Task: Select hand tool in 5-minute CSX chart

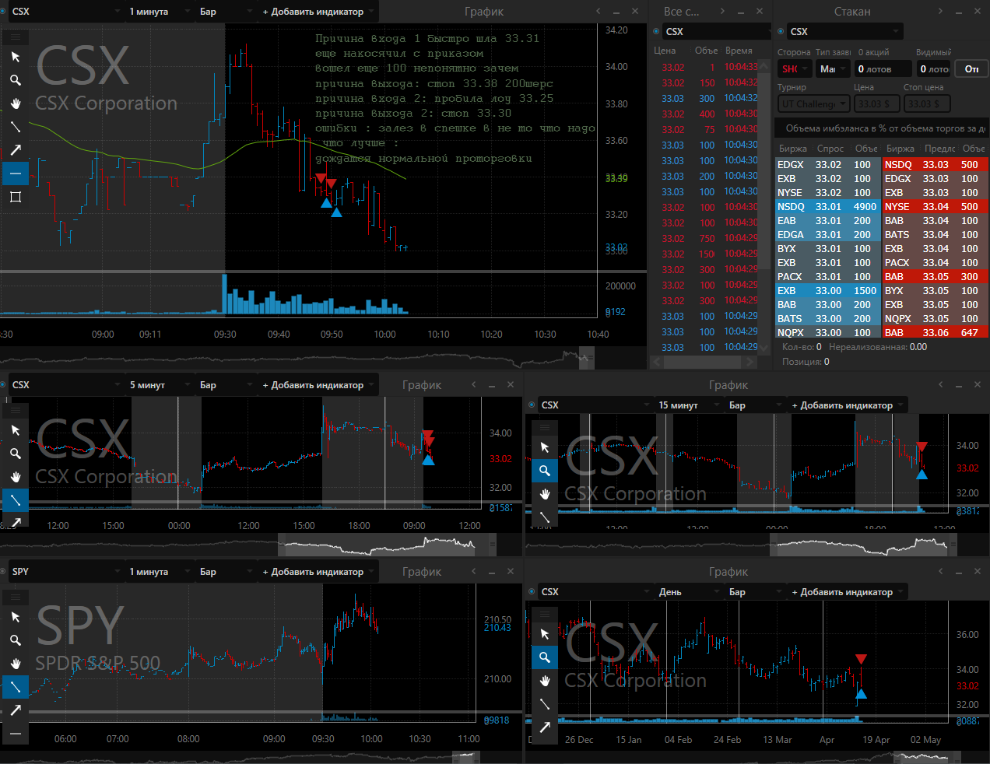Action: click(x=16, y=477)
